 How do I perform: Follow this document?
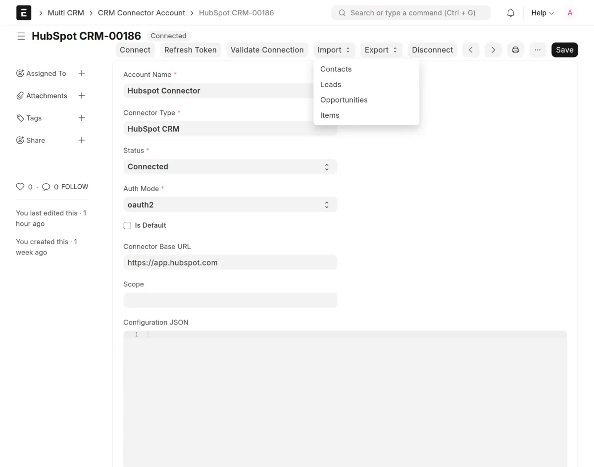tap(75, 187)
